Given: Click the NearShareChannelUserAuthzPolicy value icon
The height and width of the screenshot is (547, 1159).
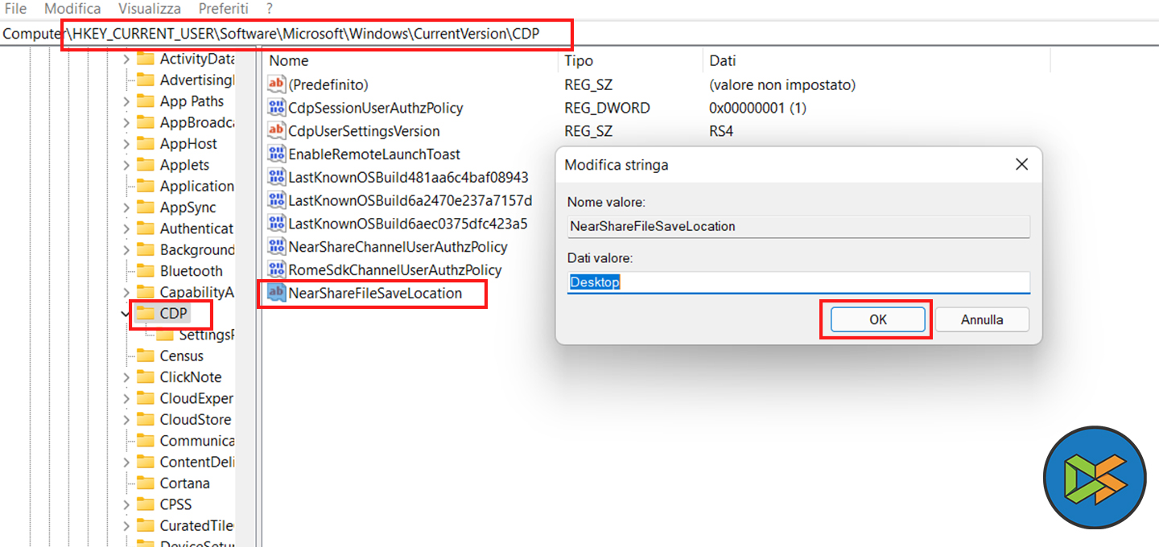Looking at the screenshot, I should (x=276, y=247).
